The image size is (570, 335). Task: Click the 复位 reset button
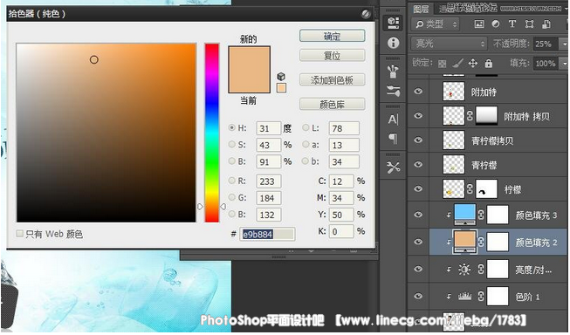point(332,56)
